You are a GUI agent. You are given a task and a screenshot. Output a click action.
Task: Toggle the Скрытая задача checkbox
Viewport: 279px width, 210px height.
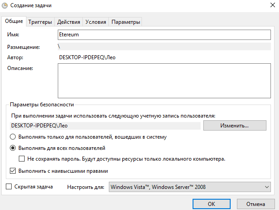[x=10, y=187]
